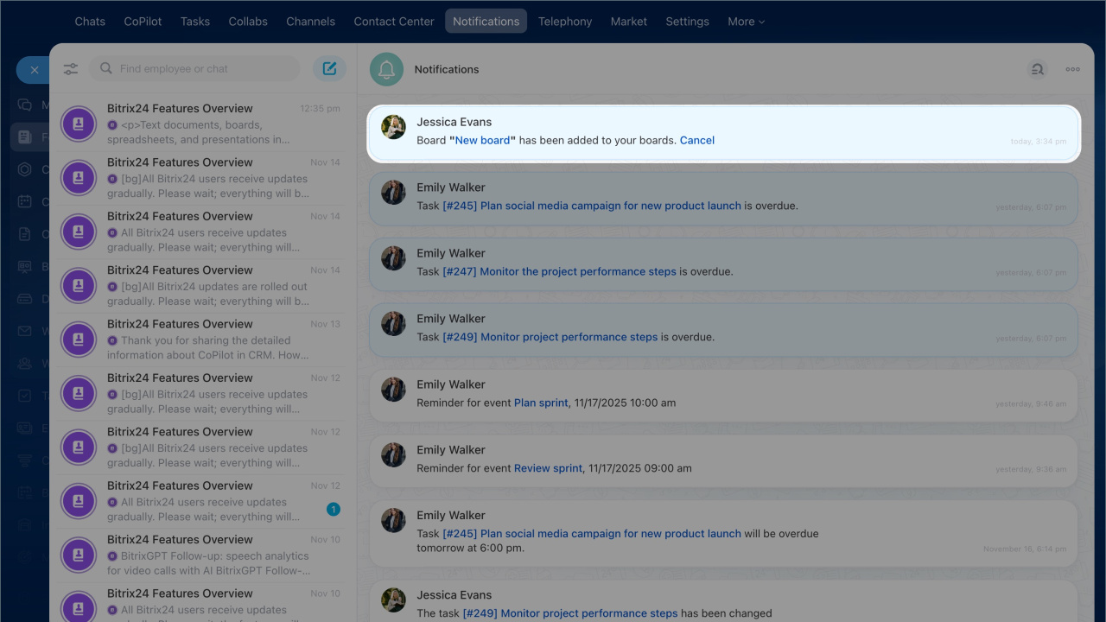Go to the Telephony tab
This screenshot has width=1106, height=622.
pos(565,22)
